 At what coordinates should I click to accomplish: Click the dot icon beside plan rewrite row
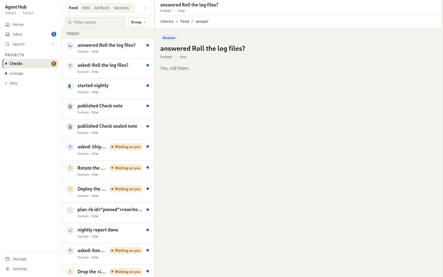(x=70, y=210)
